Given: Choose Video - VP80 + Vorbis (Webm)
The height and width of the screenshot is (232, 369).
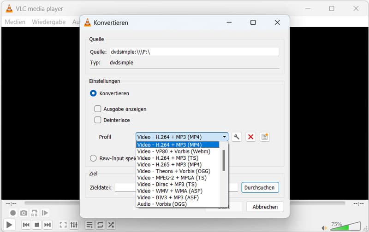Looking at the screenshot, I should pos(178,151).
